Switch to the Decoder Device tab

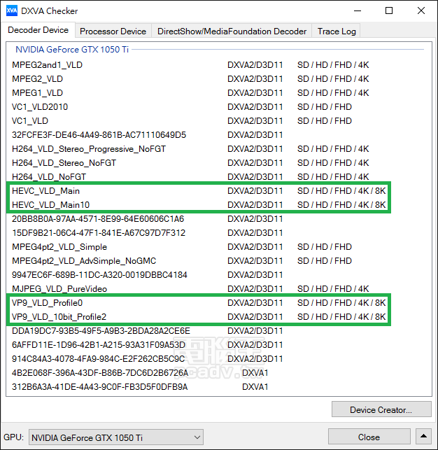[x=38, y=30]
